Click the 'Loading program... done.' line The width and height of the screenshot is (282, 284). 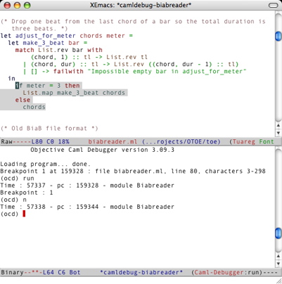tap(45, 164)
